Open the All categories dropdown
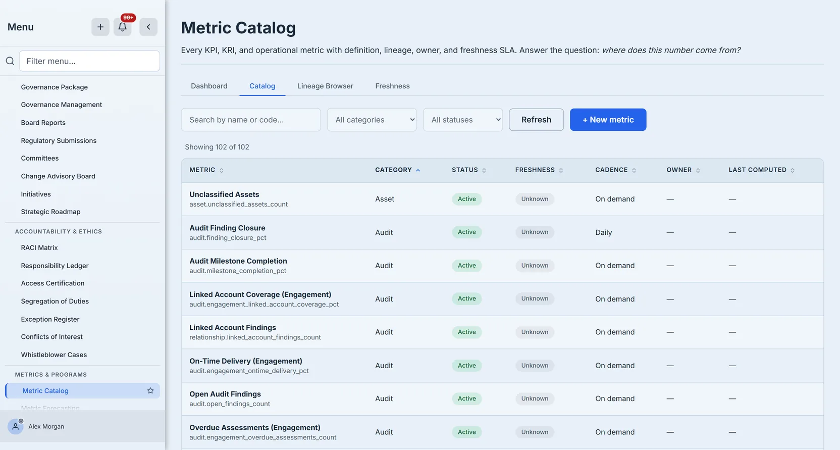This screenshot has height=450, width=840. [x=372, y=120]
